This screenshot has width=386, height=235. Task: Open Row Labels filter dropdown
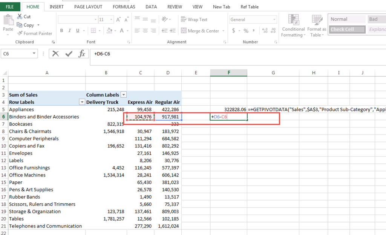[x=82, y=102]
